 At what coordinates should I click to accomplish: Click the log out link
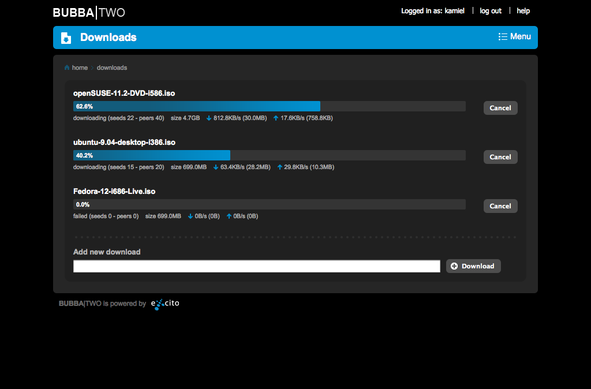click(490, 10)
